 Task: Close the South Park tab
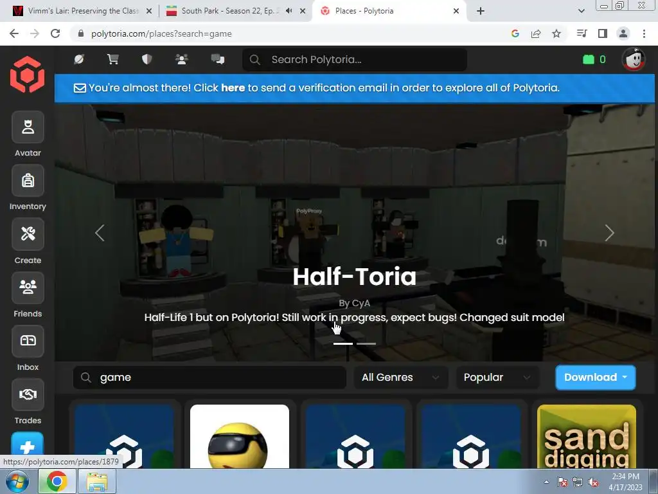click(303, 11)
